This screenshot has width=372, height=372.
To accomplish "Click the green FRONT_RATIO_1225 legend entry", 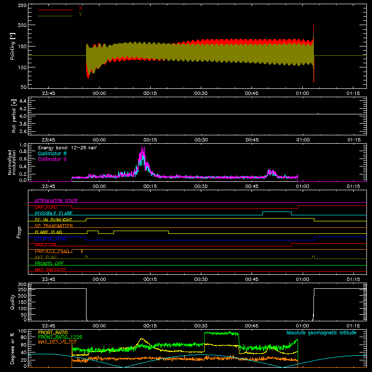I will click(x=60, y=337).
